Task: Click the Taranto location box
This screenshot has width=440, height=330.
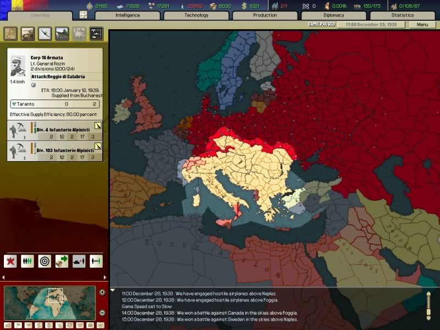Action: 55,104
